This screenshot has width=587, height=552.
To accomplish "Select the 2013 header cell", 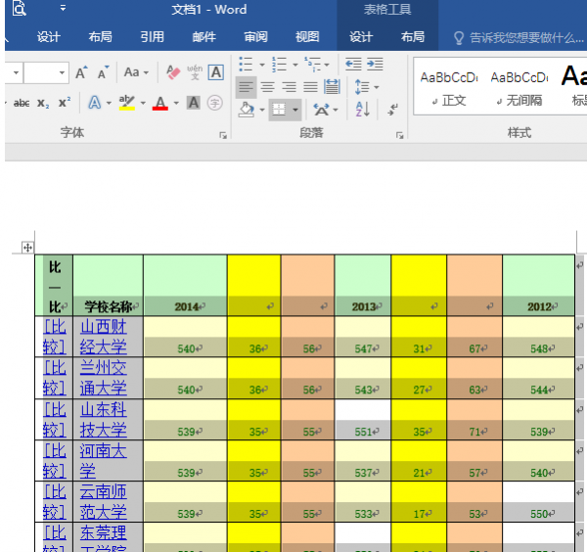I will click(363, 286).
